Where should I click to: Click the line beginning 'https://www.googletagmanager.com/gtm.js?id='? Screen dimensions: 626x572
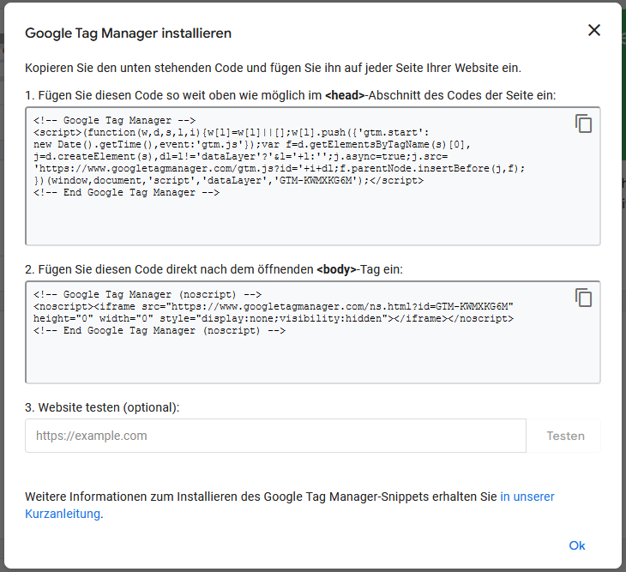tap(279, 168)
